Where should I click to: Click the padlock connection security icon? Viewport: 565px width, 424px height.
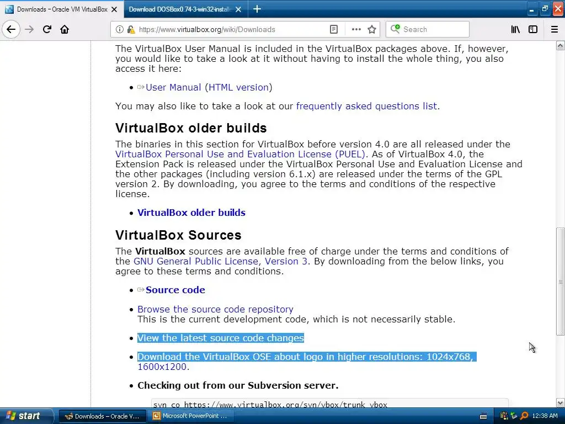(x=131, y=29)
